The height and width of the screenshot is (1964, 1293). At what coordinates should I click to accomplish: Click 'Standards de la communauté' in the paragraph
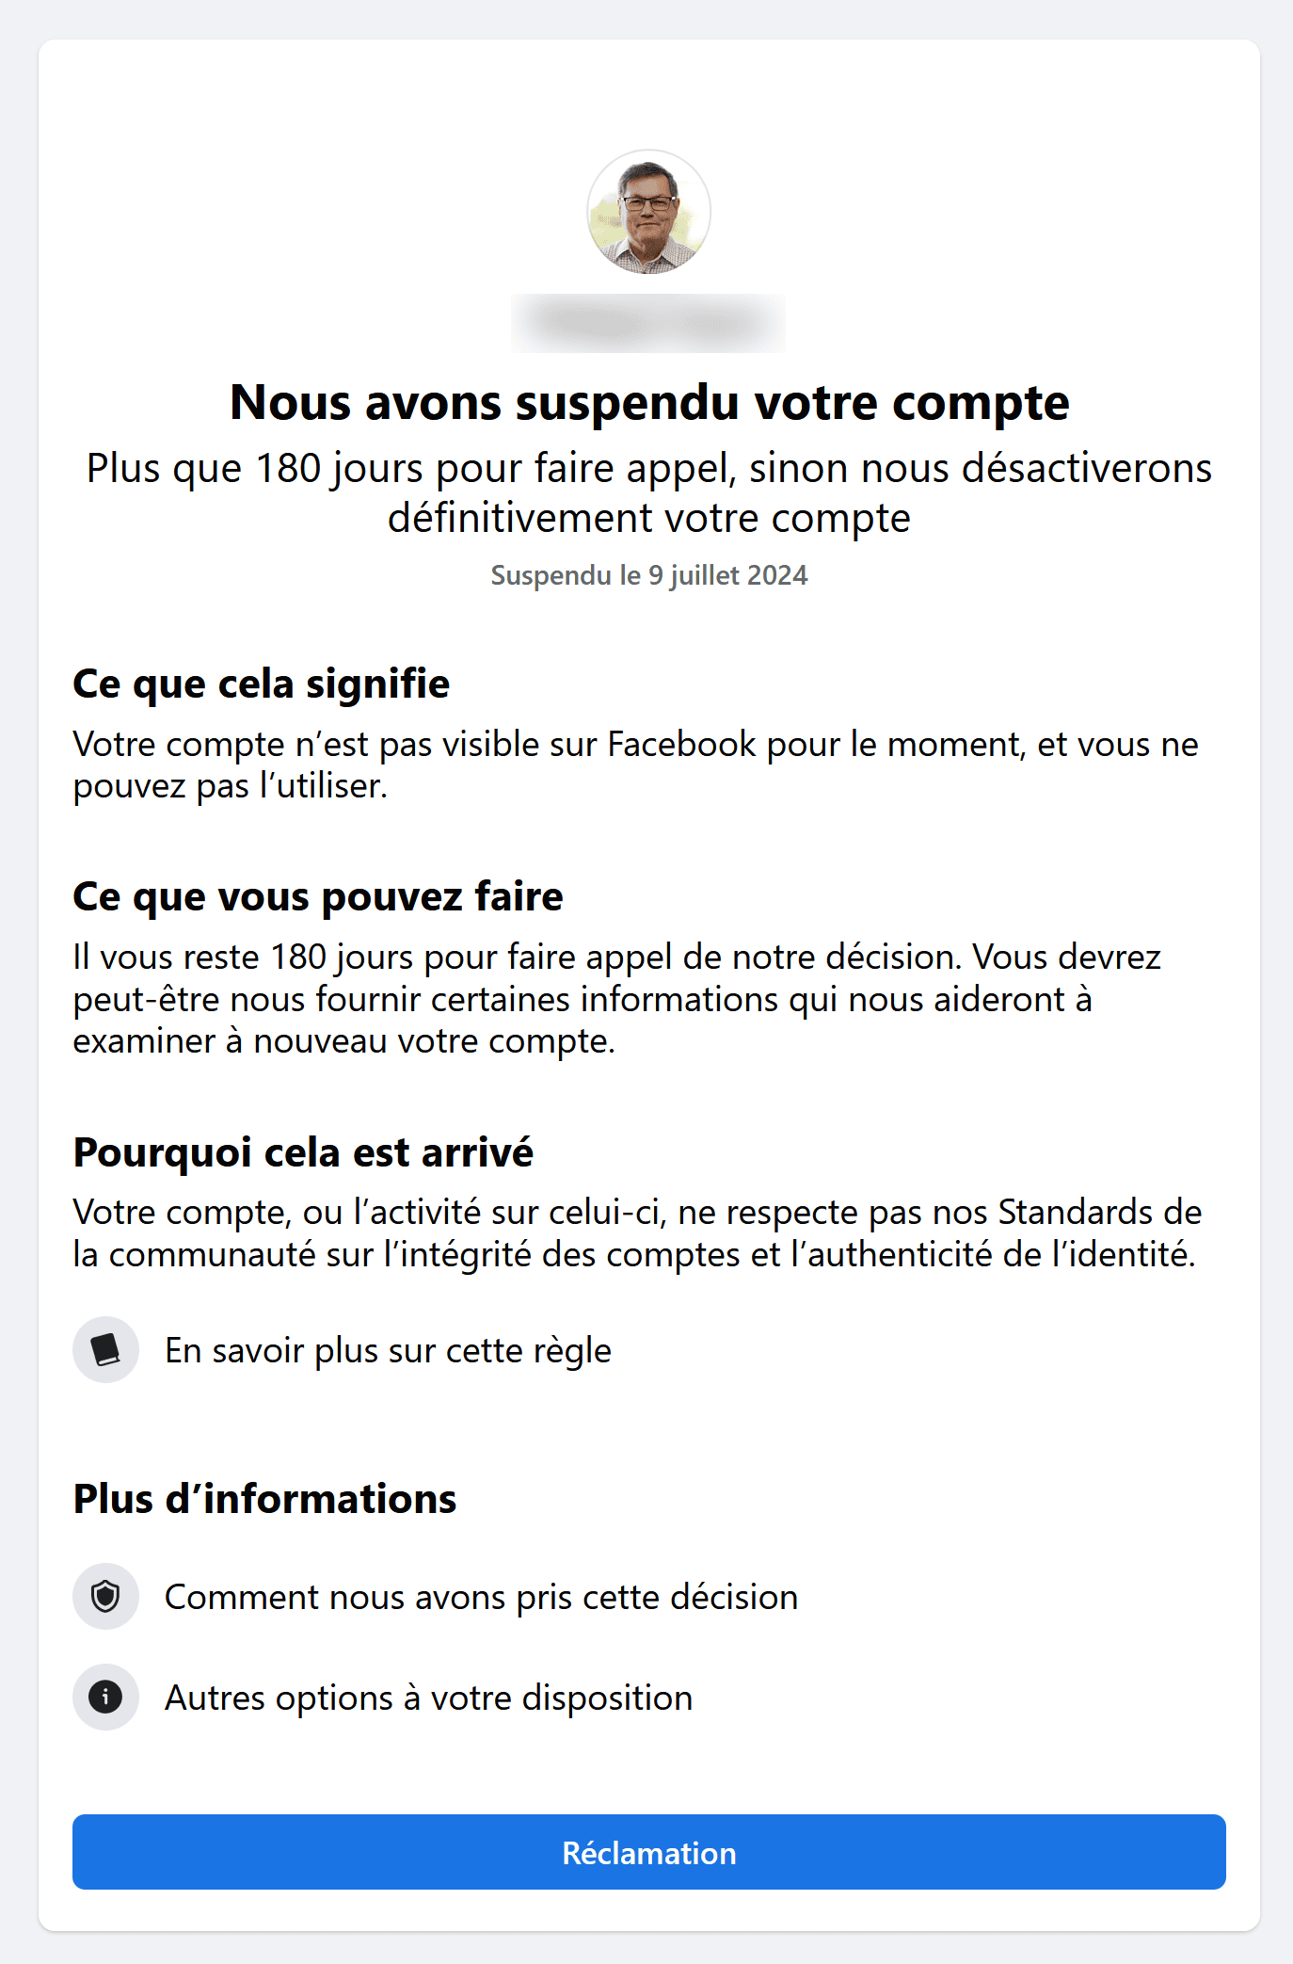1099,1212
